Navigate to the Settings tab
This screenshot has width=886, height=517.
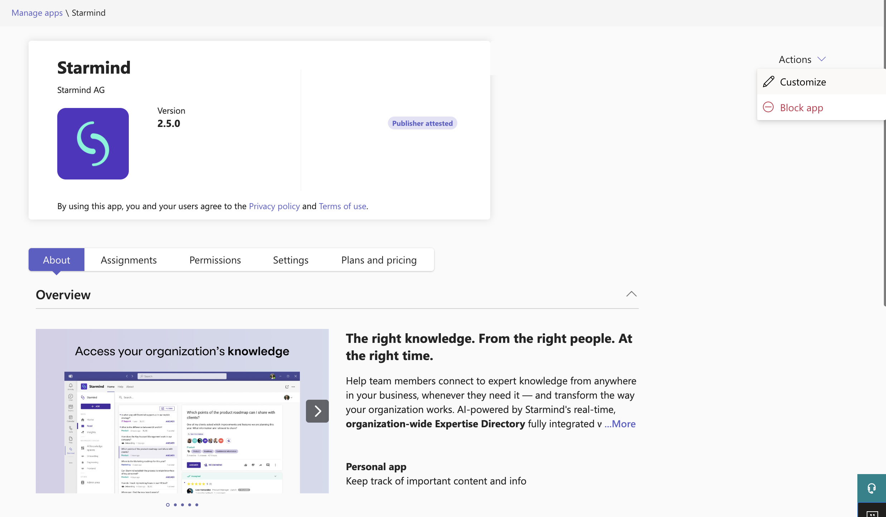[x=291, y=259]
